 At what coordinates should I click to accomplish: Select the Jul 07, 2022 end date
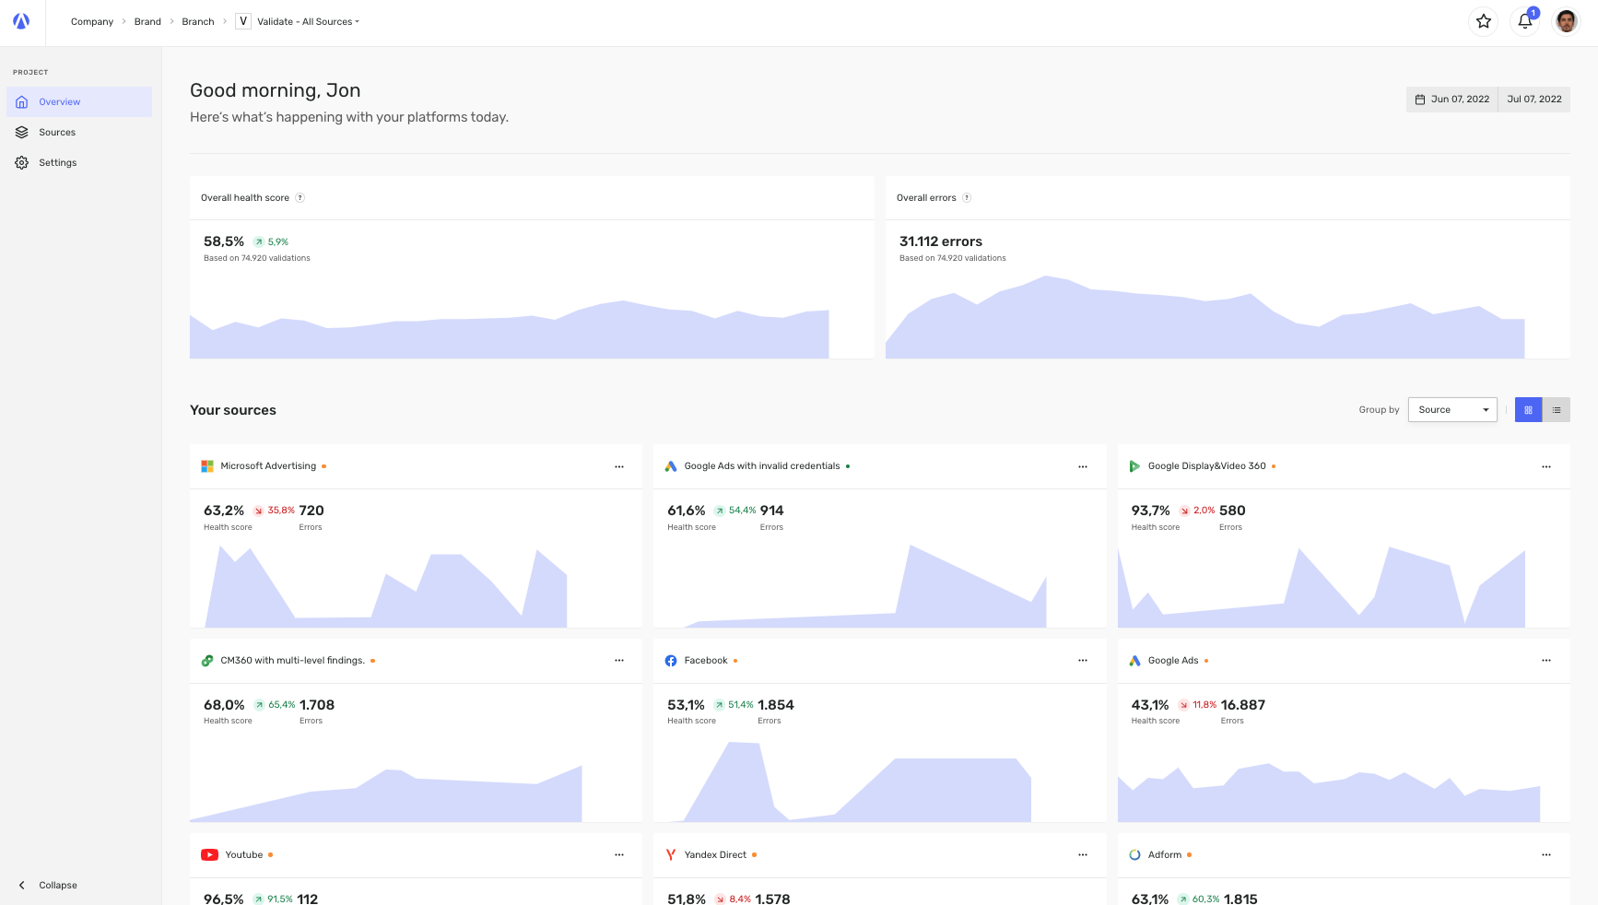pyautogui.click(x=1534, y=100)
